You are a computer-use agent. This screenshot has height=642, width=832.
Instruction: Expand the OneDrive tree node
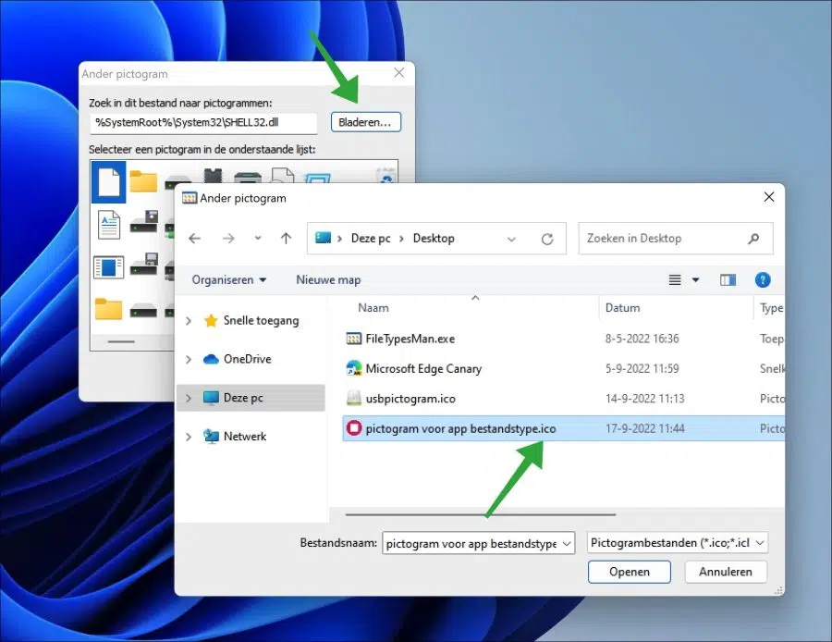click(189, 360)
